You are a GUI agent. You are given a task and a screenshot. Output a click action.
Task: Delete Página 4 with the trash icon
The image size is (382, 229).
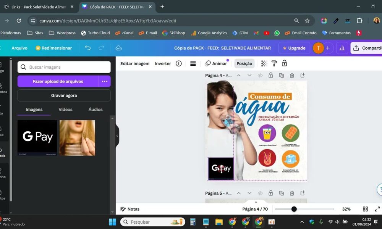click(292, 76)
